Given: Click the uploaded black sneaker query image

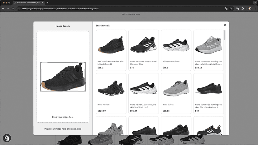Looking at the screenshot, I should tap(63, 77).
